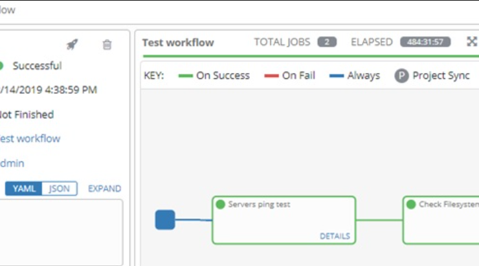This screenshot has height=266, width=479.
Task: Open DETAILS of Servers ping test node
Action: pyautogui.click(x=335, y=236)
